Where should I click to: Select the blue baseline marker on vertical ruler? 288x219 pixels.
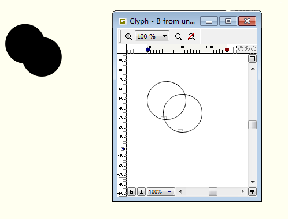click(x=122, y=149)
